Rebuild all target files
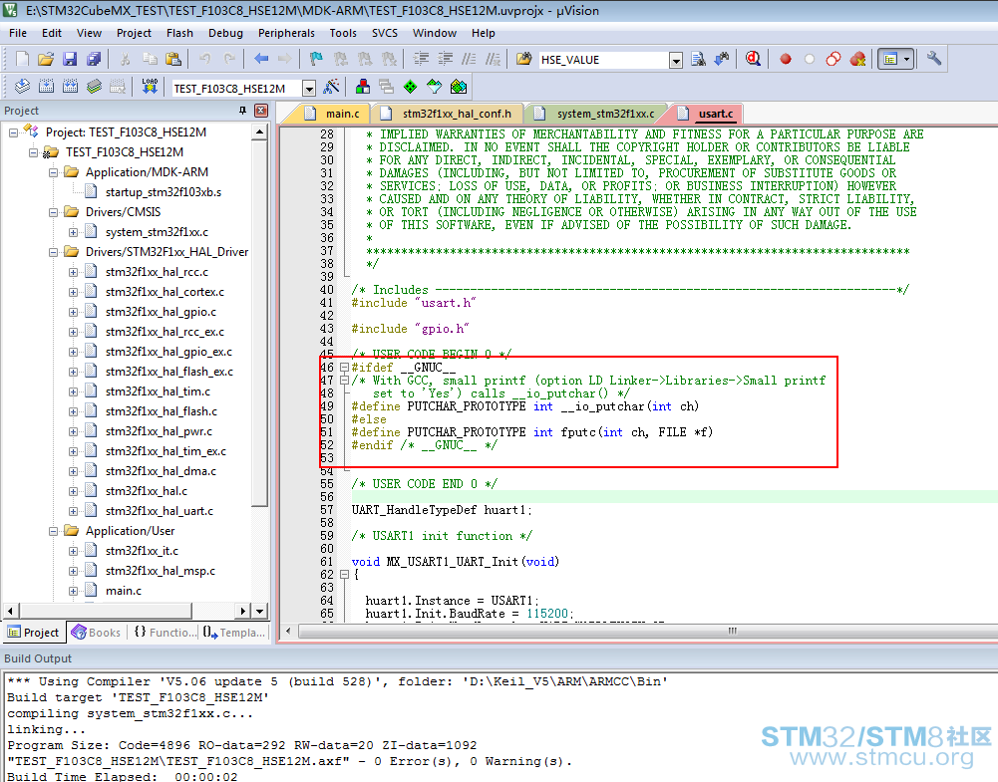Image resolution: width=998 pixels, height=782 pixels. pos(70,87)
